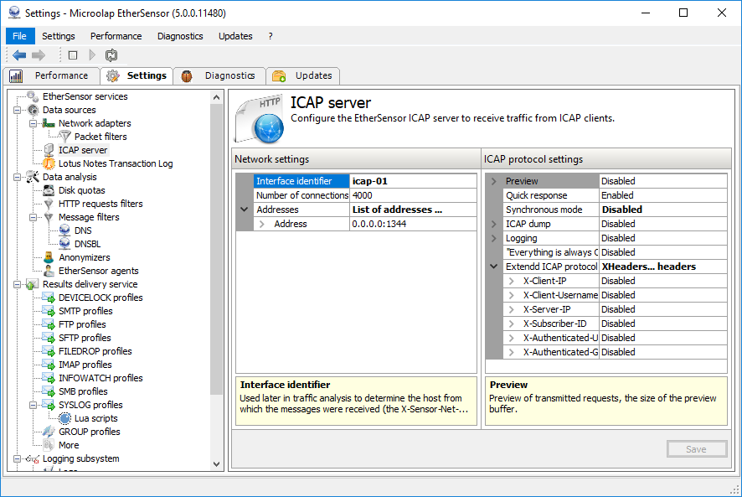Click the HTTP requests filters icon
Image resolution: width=742 pixels, height=497 pixels.
49,204
